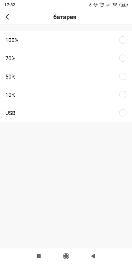Tap the alarm clock status icon

(x=102, y=5)
